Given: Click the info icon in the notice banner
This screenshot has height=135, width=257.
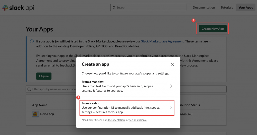Looking at the screenshot, I should 32,41.
